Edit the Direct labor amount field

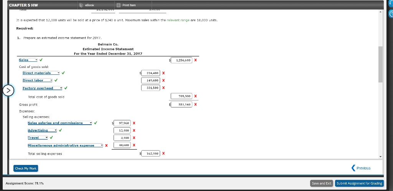tap(150, 81)
